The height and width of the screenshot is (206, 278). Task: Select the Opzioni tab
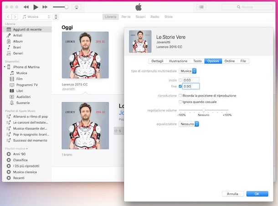(213, 61)
